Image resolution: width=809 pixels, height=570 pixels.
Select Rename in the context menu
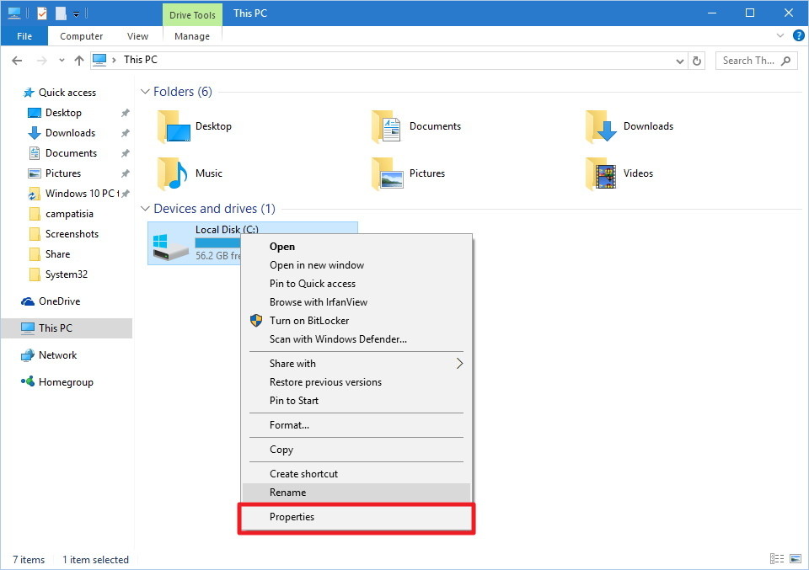coord(356,493)
